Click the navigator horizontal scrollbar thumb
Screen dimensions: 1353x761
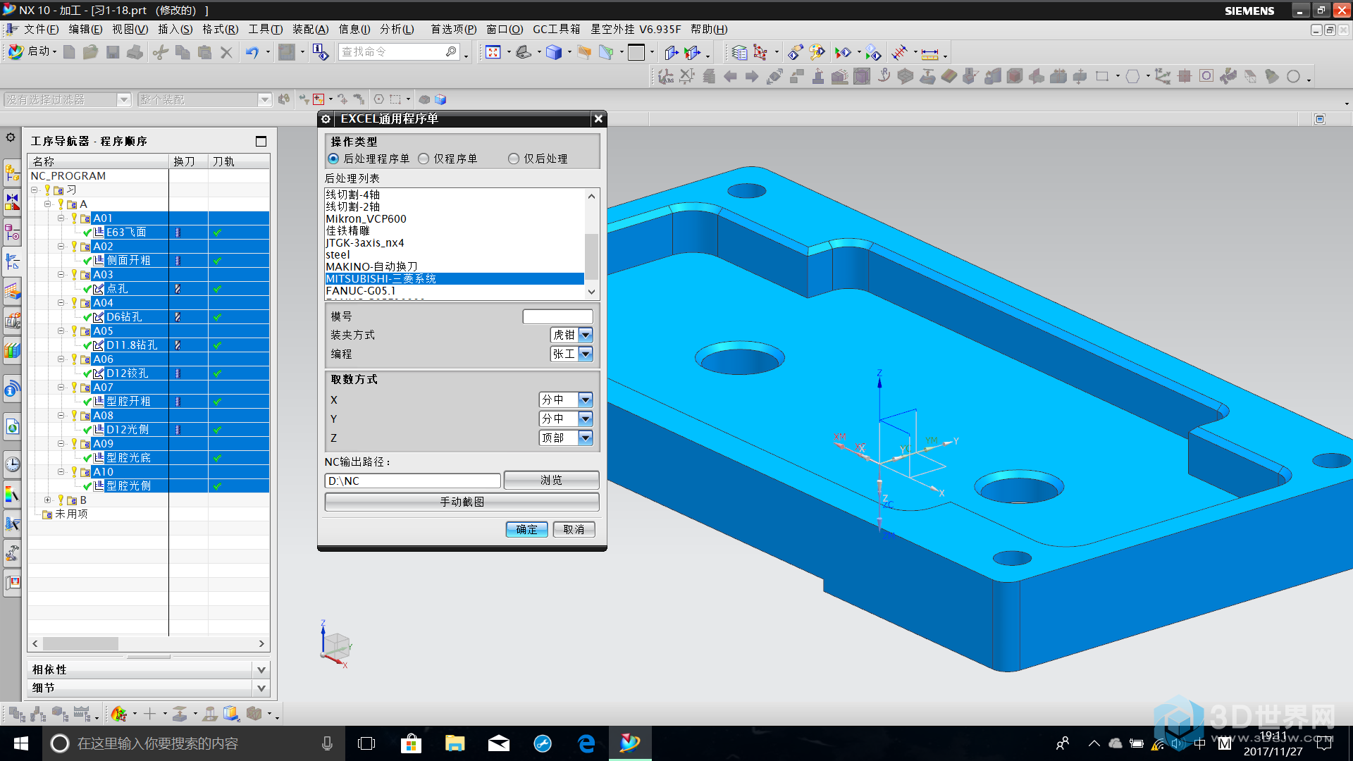(x=80, y=643)
